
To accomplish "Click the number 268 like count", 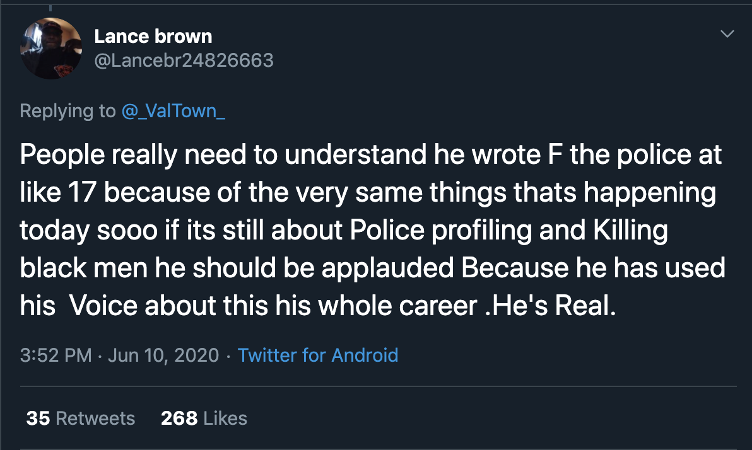I will [x=179, y=418].
